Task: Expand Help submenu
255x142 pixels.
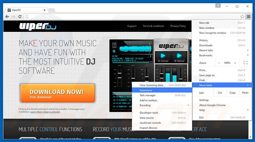Action: pos(222,110)
